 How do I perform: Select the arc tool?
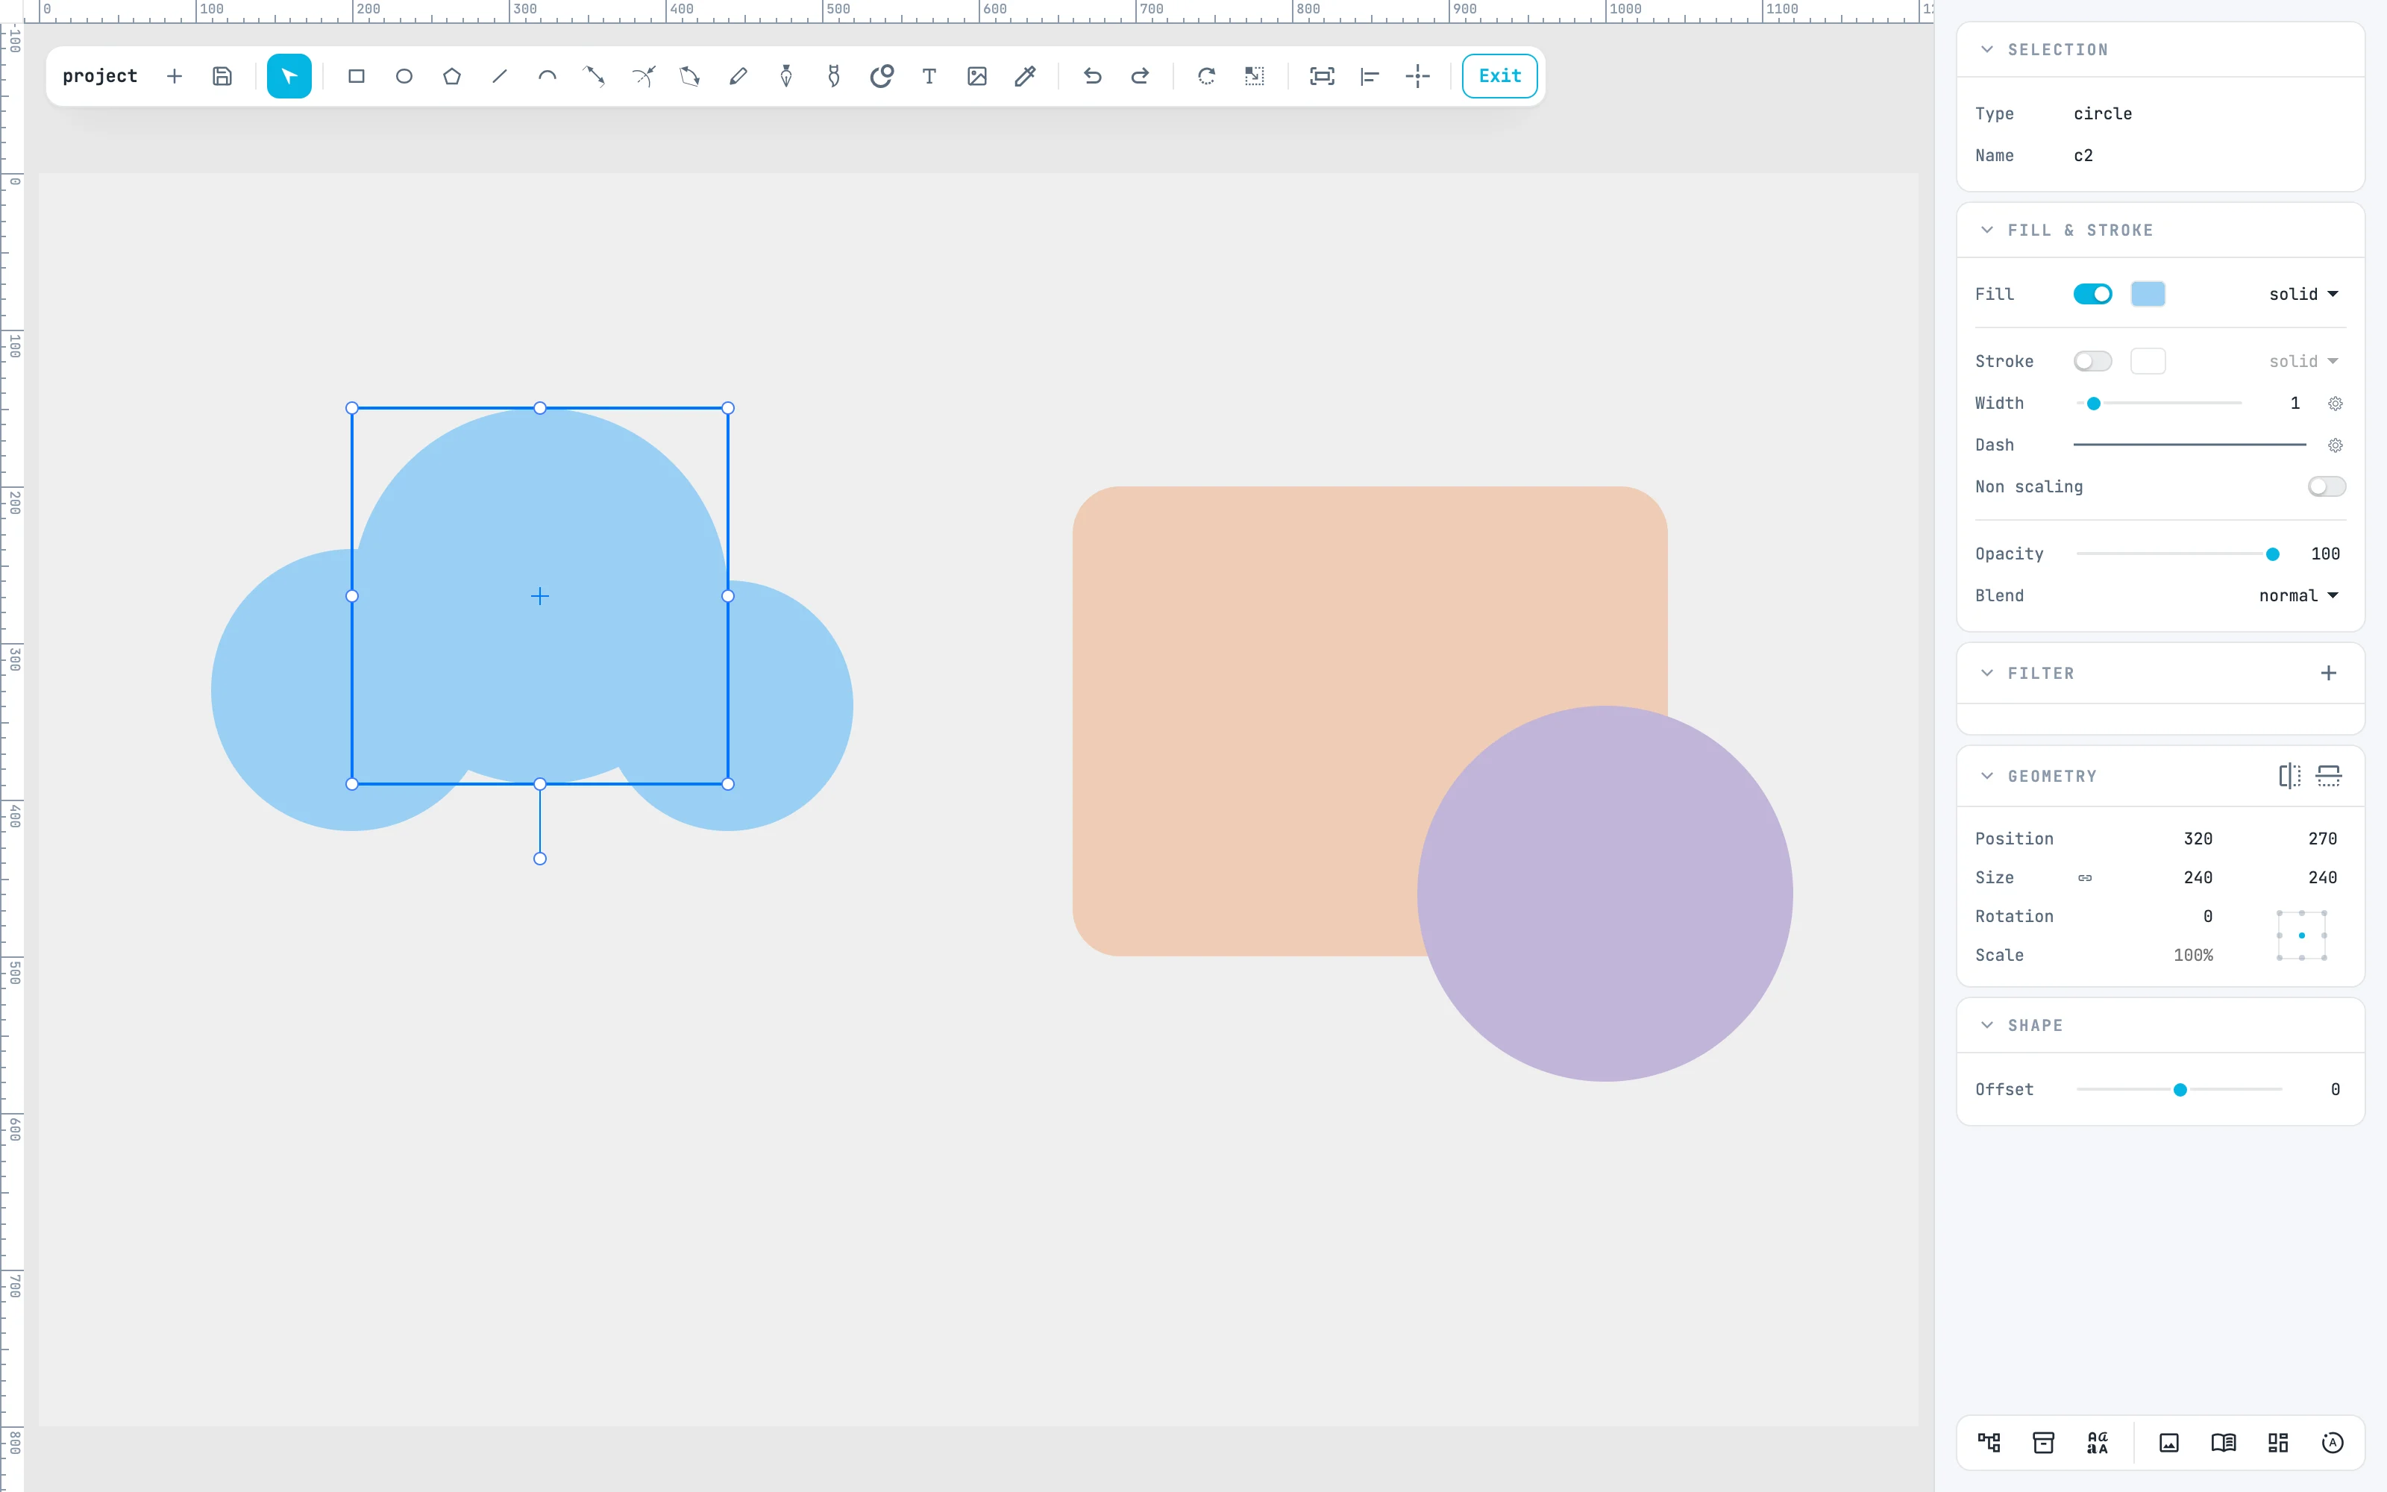click(x=547, y=76)
